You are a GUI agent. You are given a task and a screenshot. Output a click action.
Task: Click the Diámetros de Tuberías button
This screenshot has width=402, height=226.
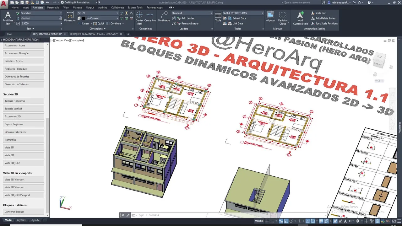[24, 77]
